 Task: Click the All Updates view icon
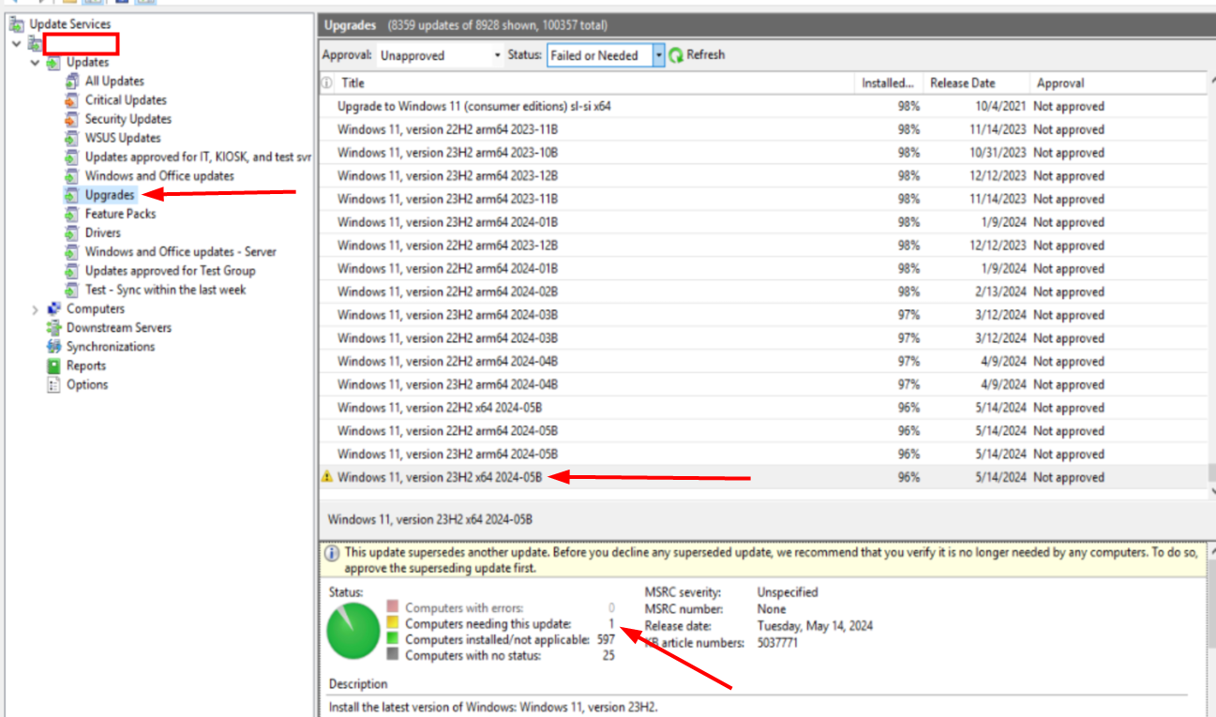[72, 81]
